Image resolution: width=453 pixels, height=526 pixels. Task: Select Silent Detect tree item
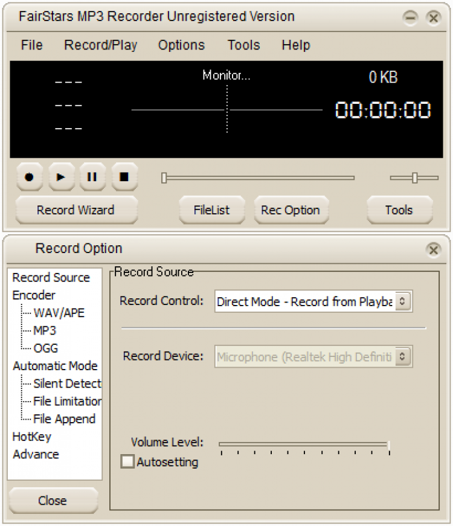coord(67,383)
